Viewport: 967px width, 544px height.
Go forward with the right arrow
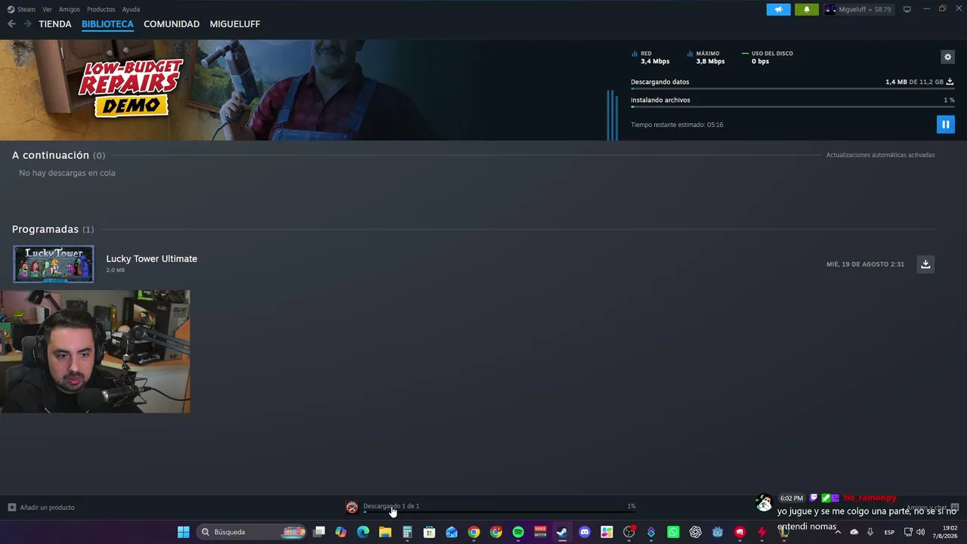pyautogui.click(x=27, y=24)
